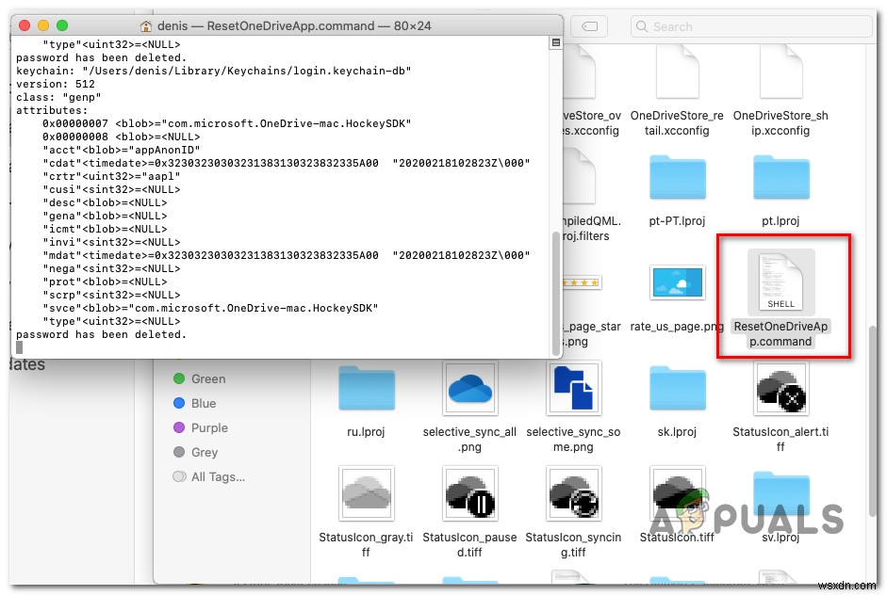Open the StatusIcon_gray.tiff image
The width and height of the screenshot is (887, 595).
(x=367, y=492)
